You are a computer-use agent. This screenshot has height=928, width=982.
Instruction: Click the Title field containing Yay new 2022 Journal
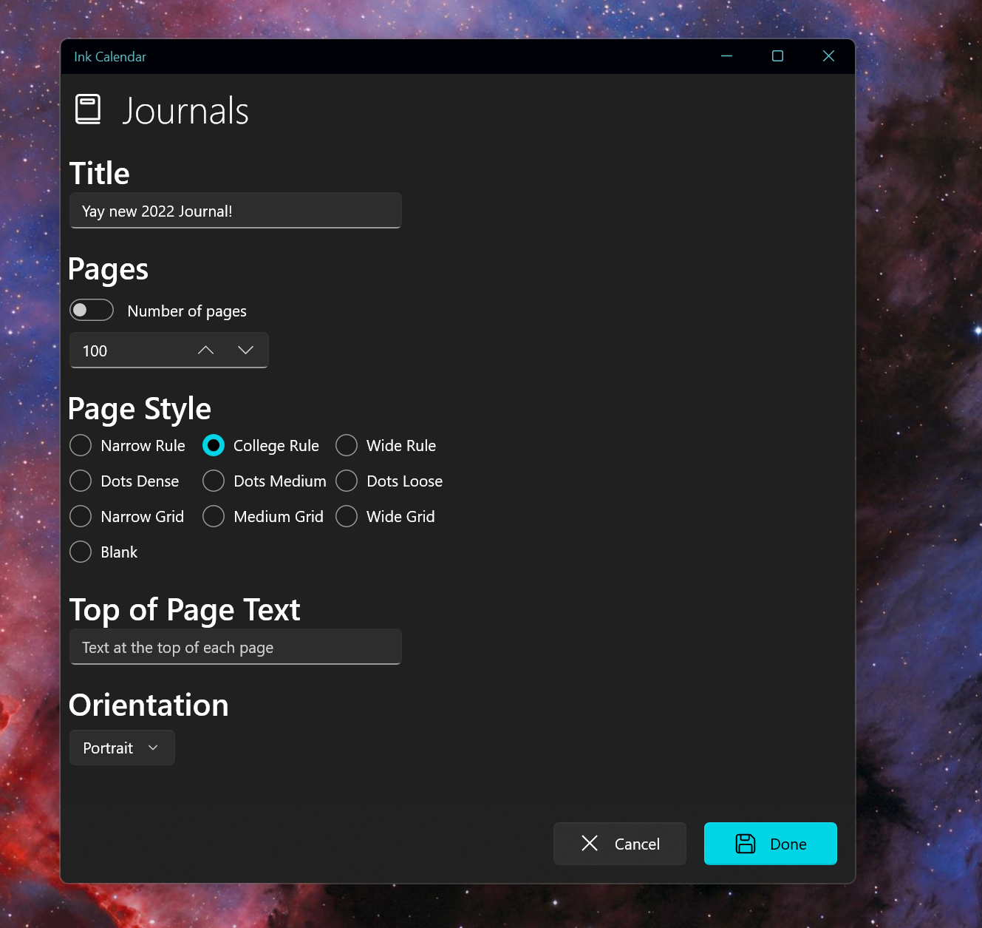point(235,211)
